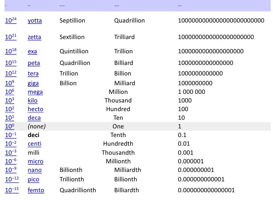The width and height of the screenshot is (273, 205).
Task: Click the Septillion short-scale cell
Action: 72,21
